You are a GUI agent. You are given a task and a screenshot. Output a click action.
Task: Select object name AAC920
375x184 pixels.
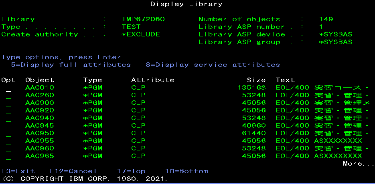pos(40,110)
